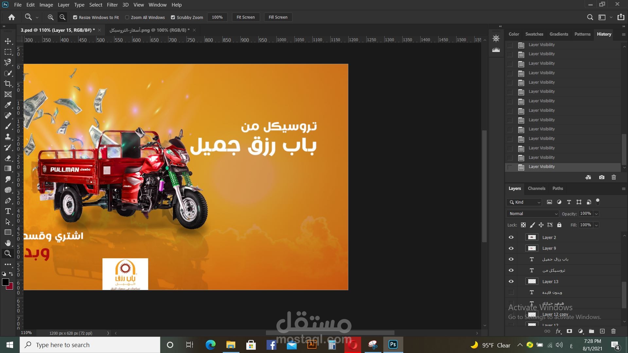Expand the Opacity slider dropdown arrow
628x353 pixels.
pos(596,214)
